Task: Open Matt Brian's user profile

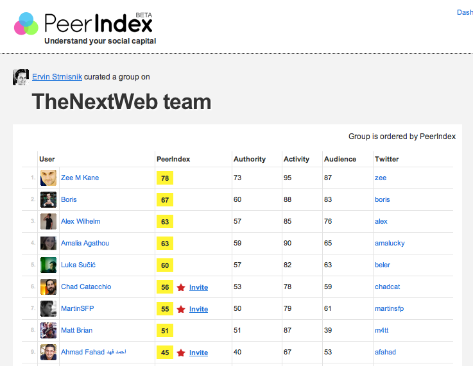Action: point(76,330)
